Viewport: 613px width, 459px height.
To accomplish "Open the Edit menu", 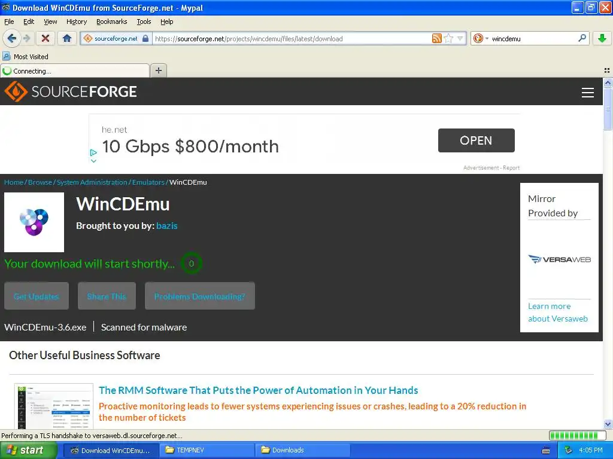I will pos(29,22).
